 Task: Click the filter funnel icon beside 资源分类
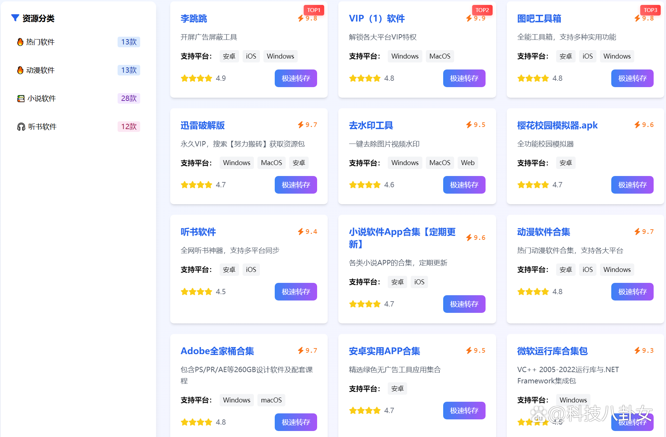pos(15,18)
